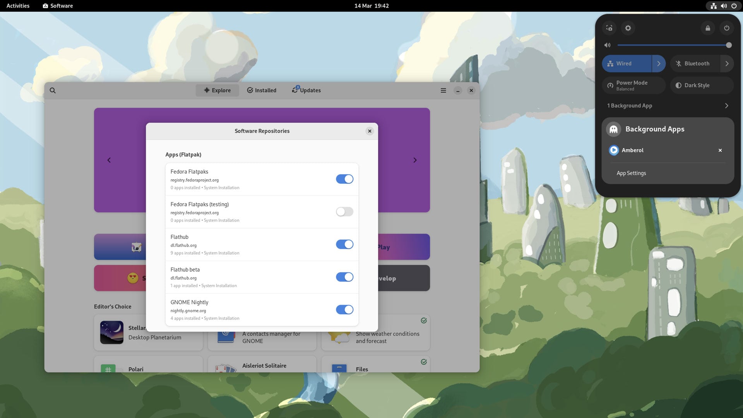Click the Amberol app icon in Background Apps
Image resolution: width=743 pixels, height=418 pixels.
pos(614,150)
